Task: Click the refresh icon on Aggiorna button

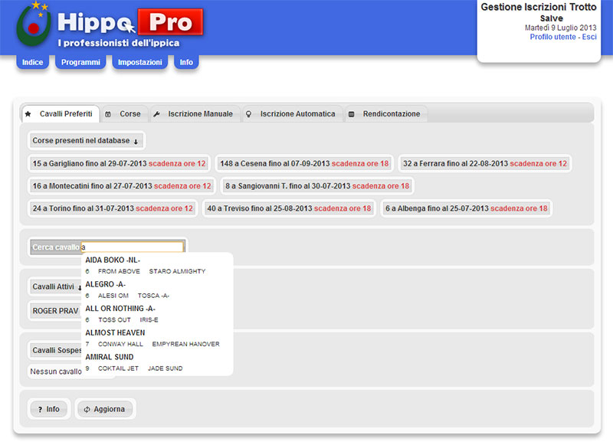Action: (87, 409)
